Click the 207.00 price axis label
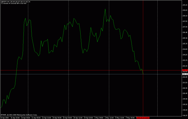 185,27
